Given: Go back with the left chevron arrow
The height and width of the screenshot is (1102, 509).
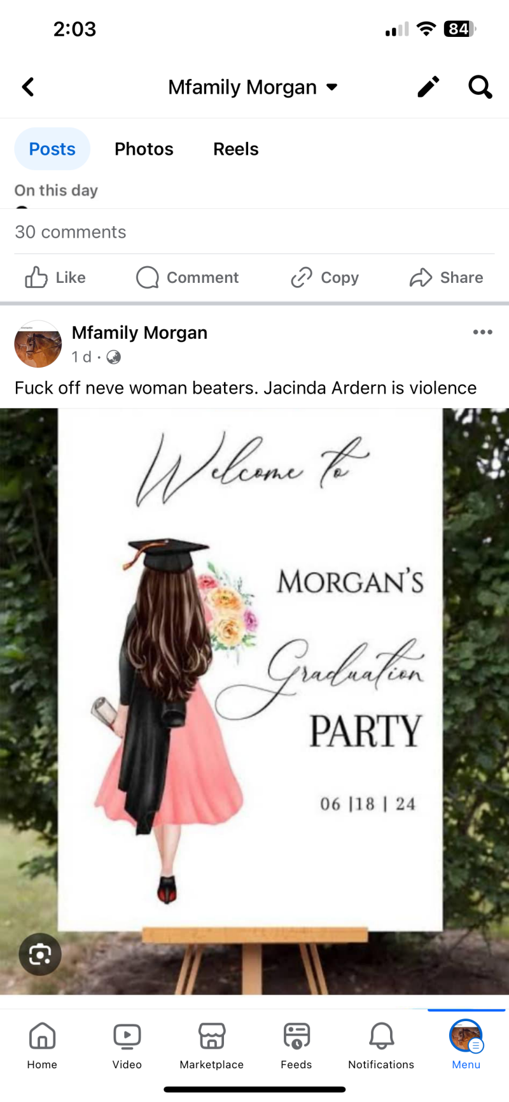Looking at the screenshot, I should click(x=28, y=87).
